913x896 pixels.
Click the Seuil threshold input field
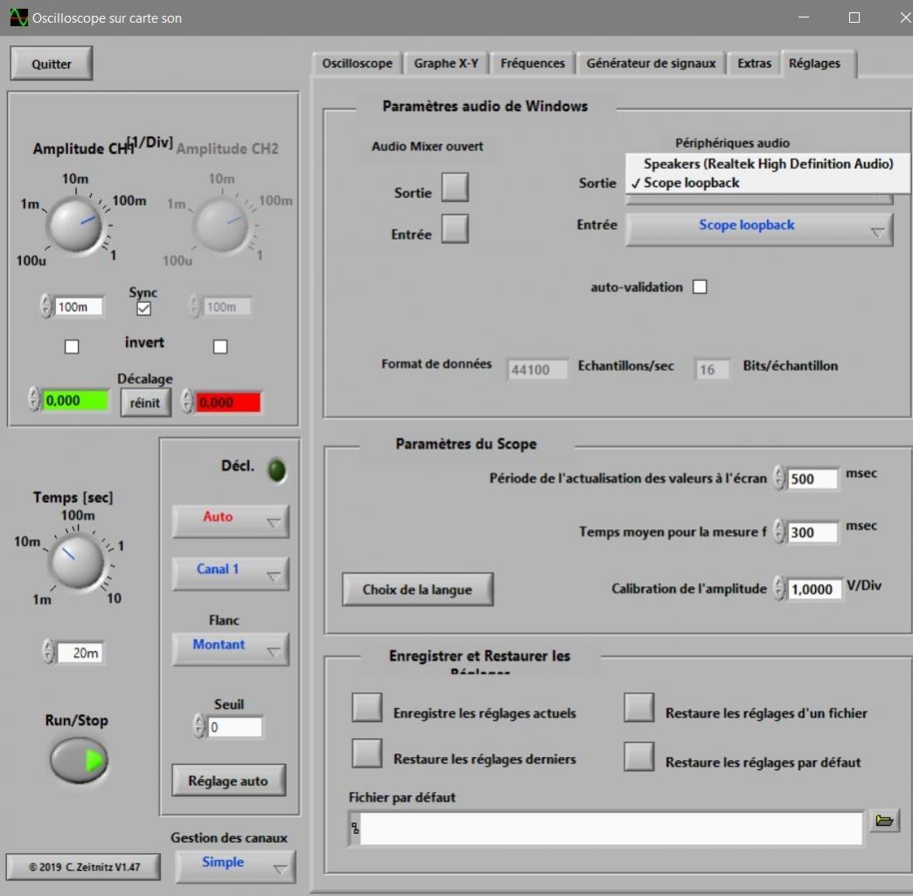pyautogui.click(x=234, y=727)
